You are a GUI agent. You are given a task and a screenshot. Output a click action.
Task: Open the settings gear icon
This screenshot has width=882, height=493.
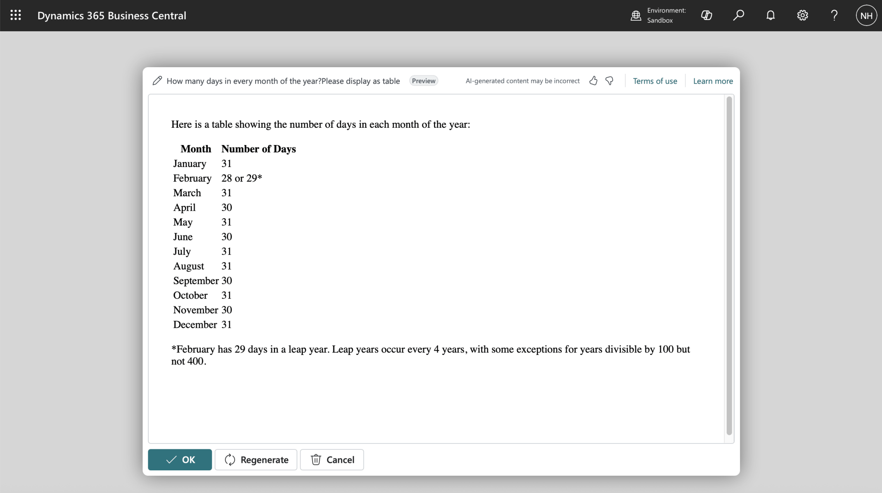tap(802, 15)
